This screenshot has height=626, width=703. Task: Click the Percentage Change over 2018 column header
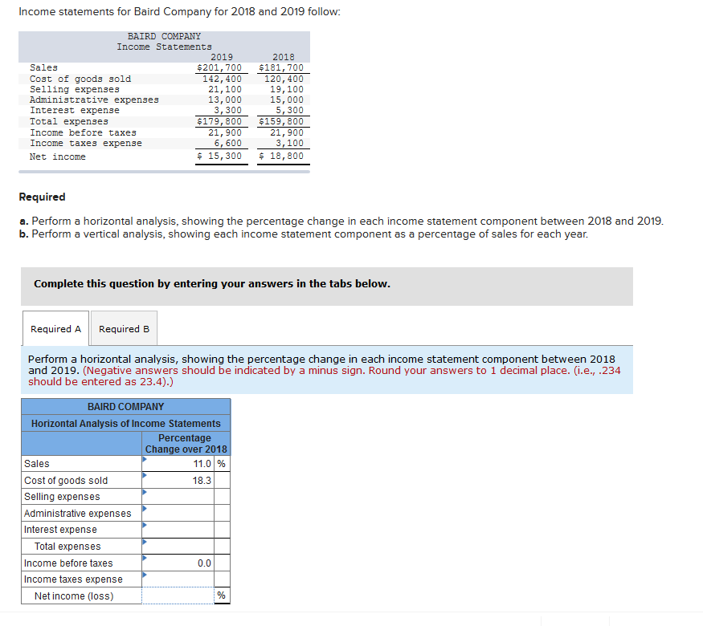[185, 443]
